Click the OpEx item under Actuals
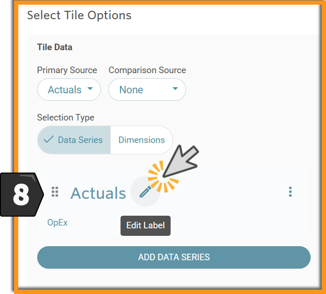The height and width of the screenshot is (294, 326). point(58,223)
